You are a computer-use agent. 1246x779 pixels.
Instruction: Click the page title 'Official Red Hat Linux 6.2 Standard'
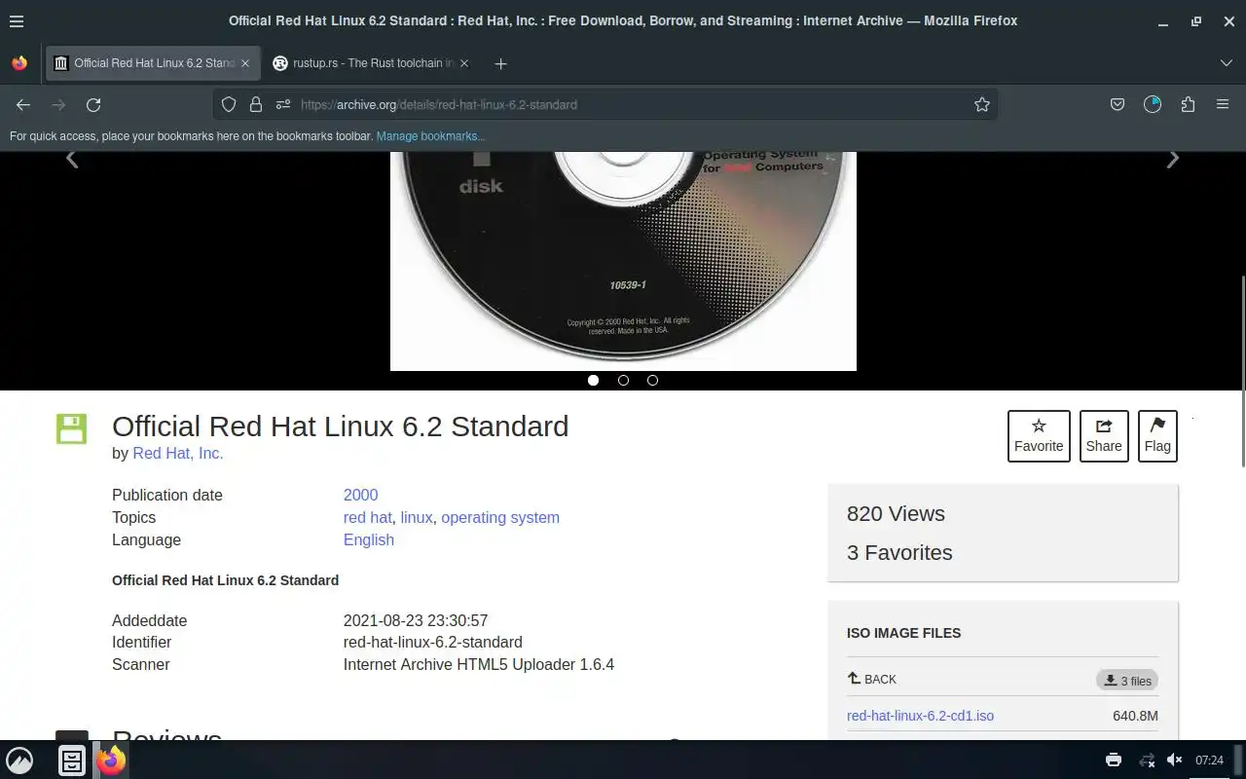click(x=341, y=427)
